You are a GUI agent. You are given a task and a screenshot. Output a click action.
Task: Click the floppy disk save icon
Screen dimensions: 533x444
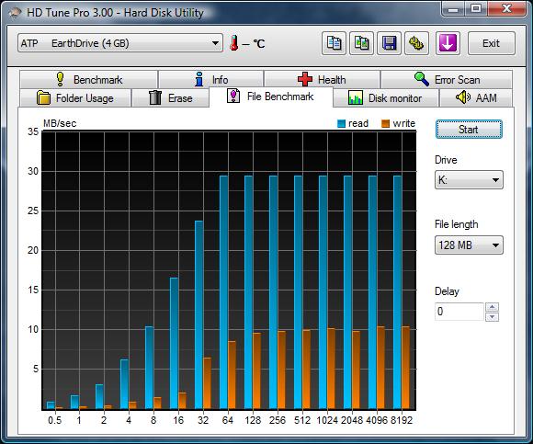click(x=390, y=43)
